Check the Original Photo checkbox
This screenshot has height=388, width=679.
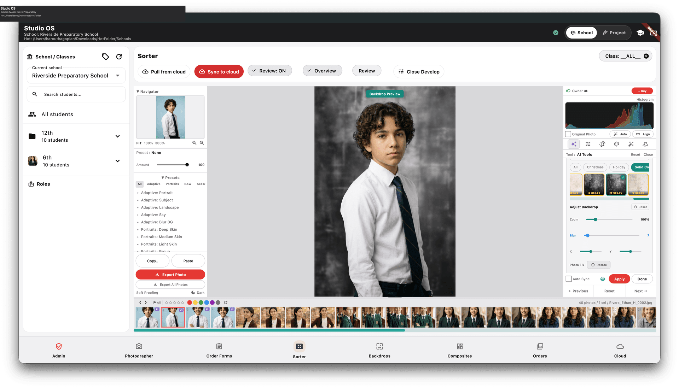[568, 134]
